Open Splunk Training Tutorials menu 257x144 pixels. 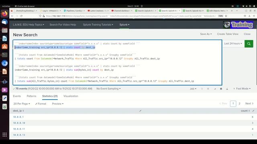pos(98,25)
